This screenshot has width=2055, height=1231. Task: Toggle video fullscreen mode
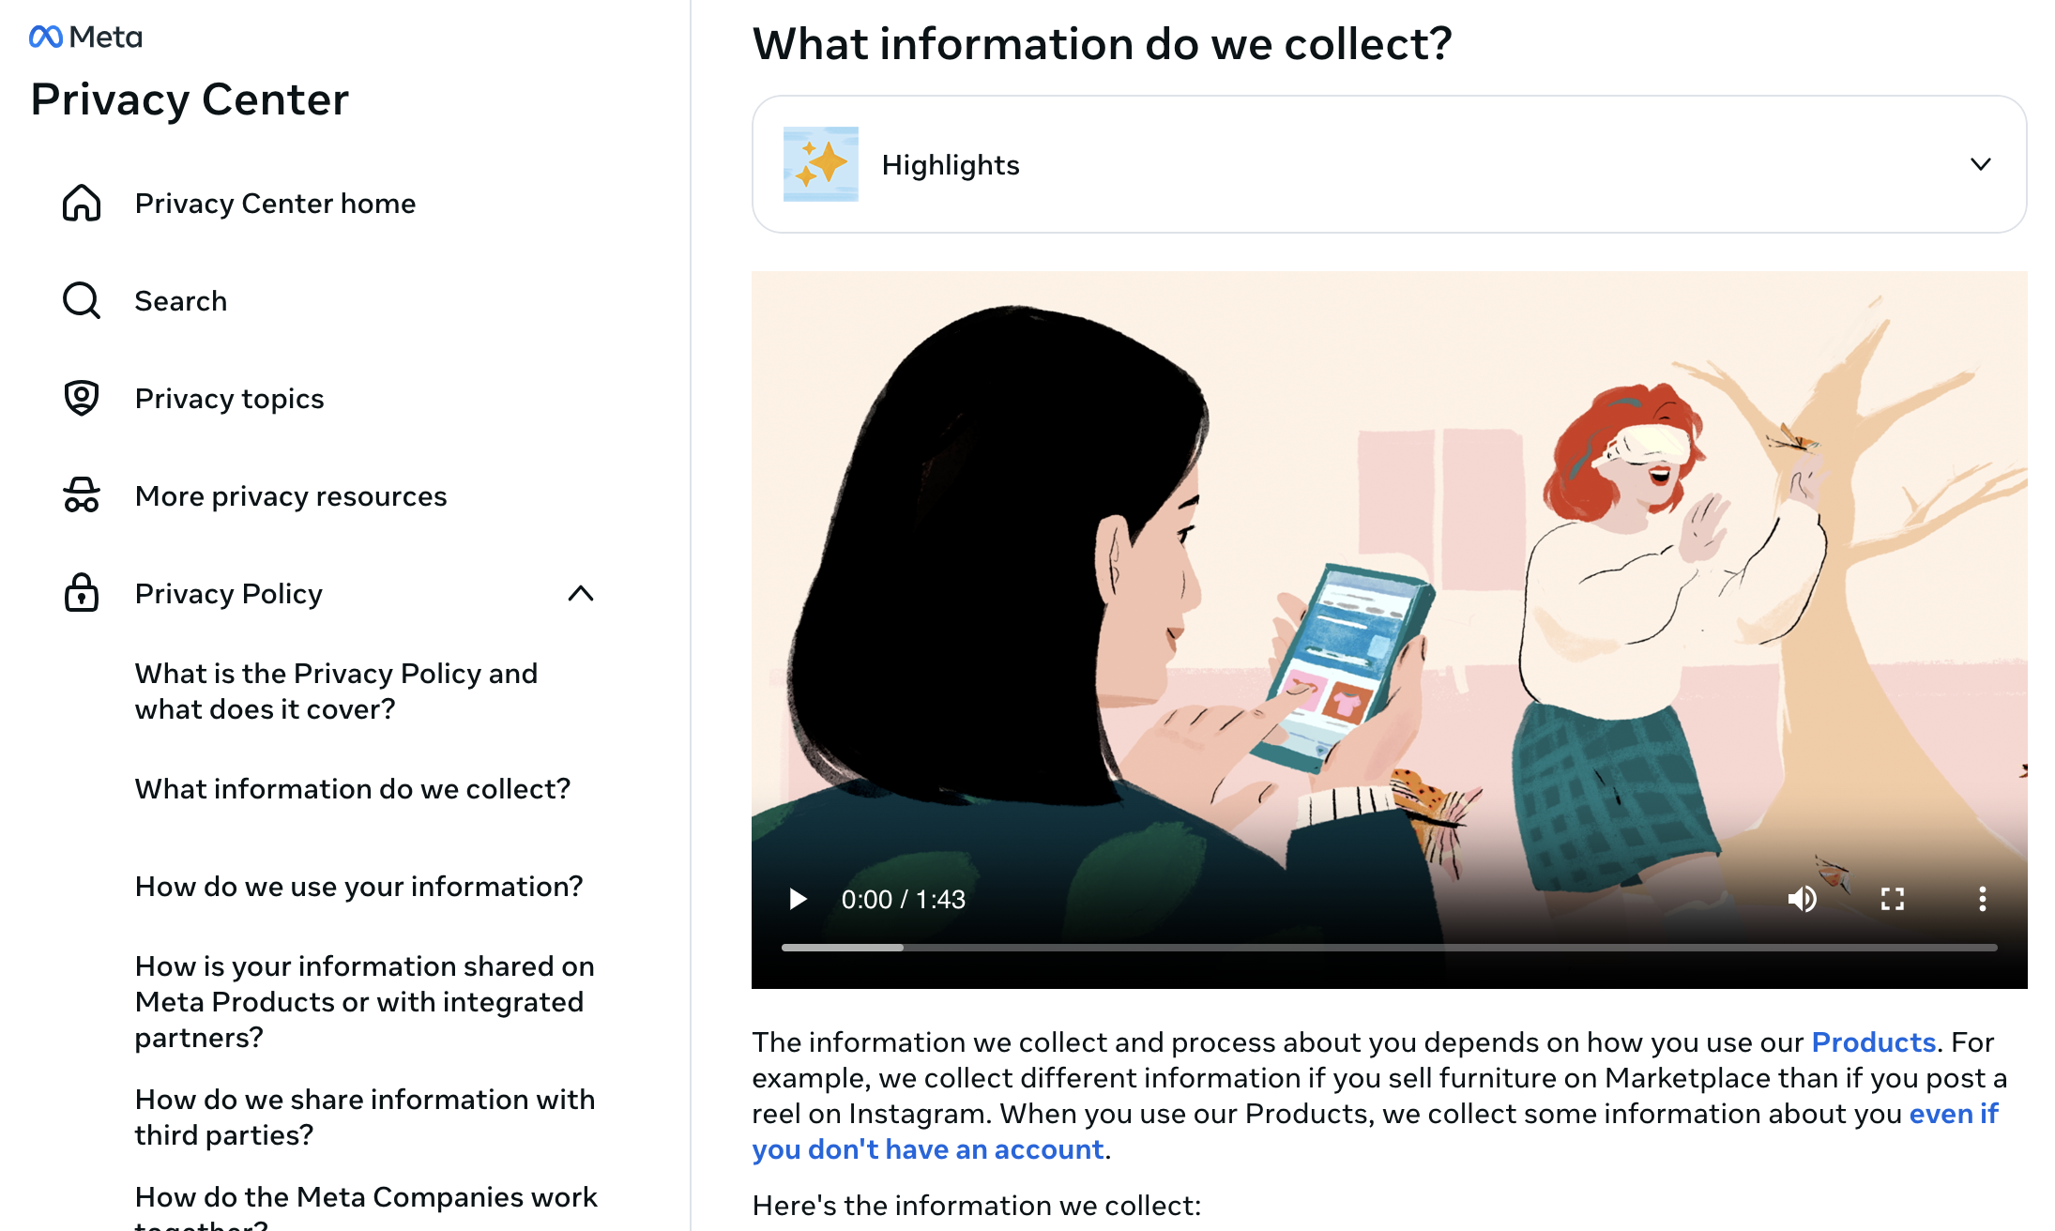(1893, 899)
